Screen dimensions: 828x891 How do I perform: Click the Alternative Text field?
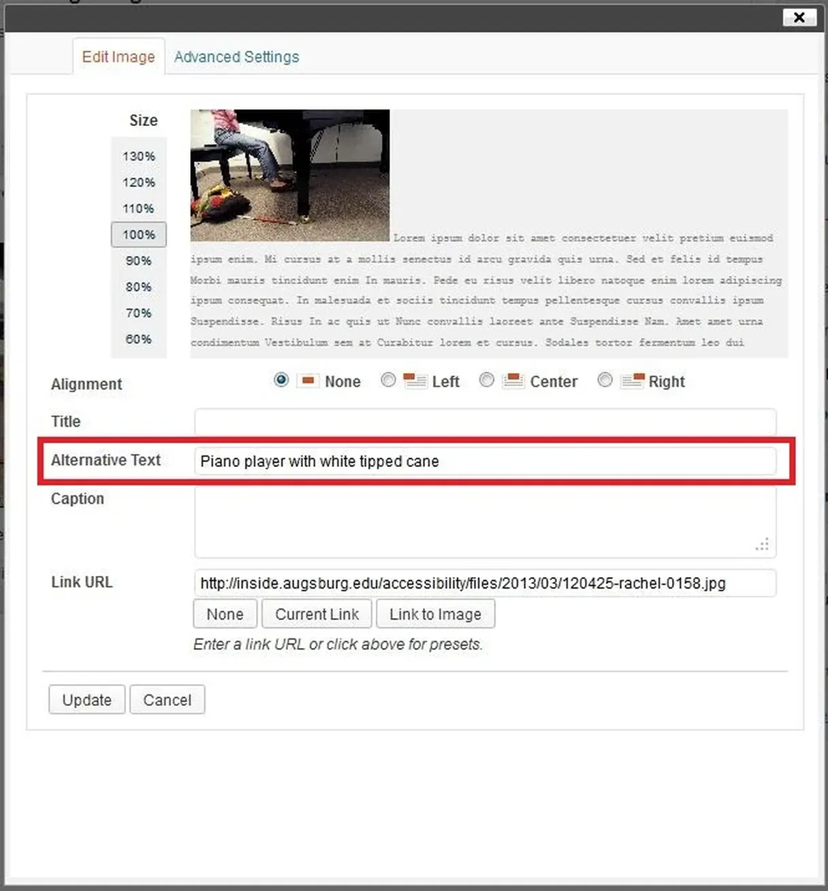[x=485, y=461]
